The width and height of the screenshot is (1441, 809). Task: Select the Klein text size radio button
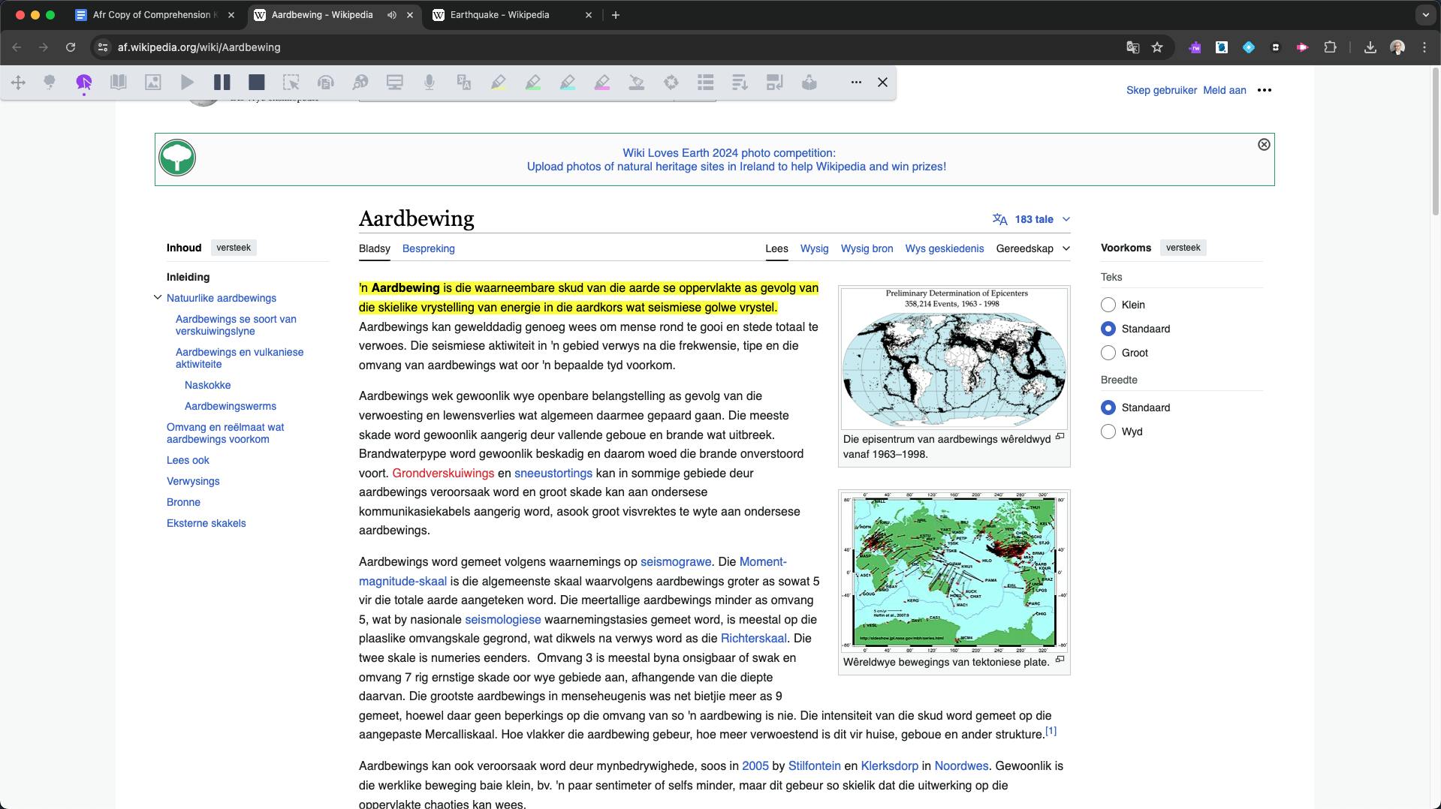coord(1108,305)
